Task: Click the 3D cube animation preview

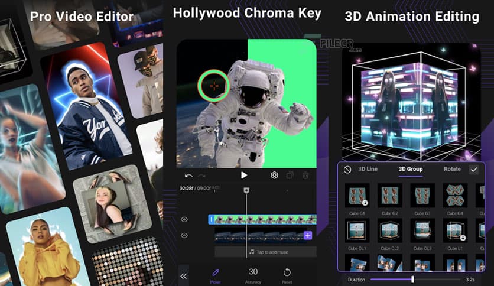Action: [411, 103]
